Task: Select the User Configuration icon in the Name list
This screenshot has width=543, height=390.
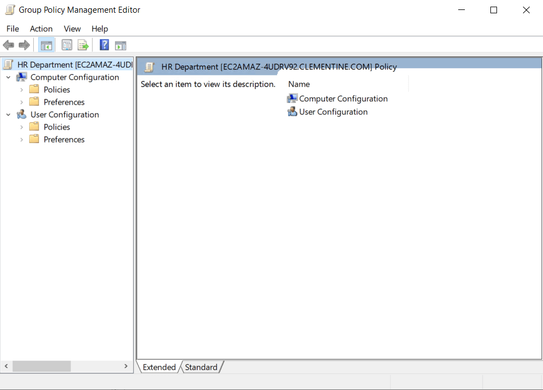Action: [x=292, y=111]
